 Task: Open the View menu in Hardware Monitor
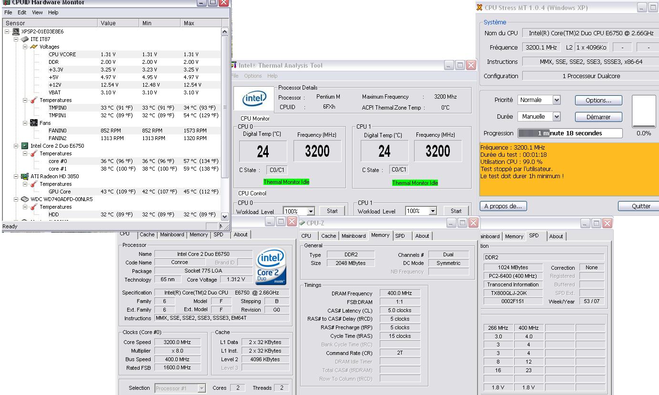click(x=37, y=12)
